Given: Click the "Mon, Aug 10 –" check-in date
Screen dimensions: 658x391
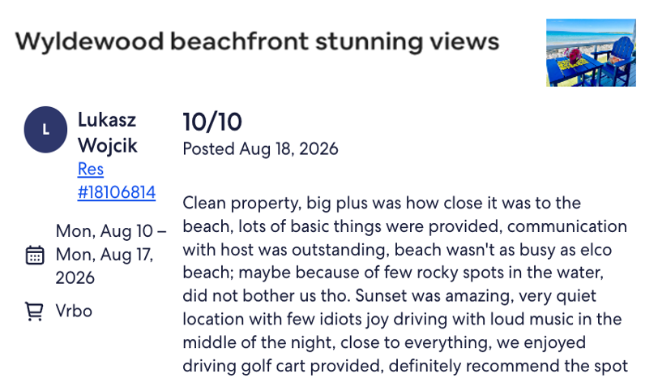Looking at the screenshot, I should pyautogui.click(x=111, y=231).
